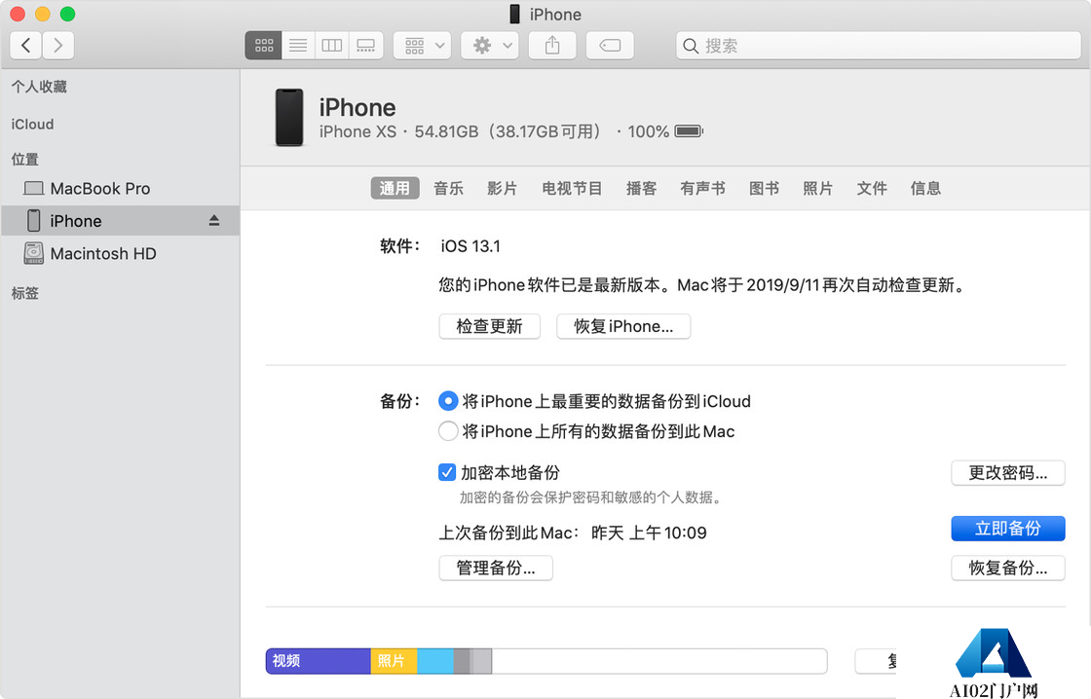Screen dimensions: 1091x699
Task: Click the 恢复 iPhone... button
Action: click(x=623, y=326)
